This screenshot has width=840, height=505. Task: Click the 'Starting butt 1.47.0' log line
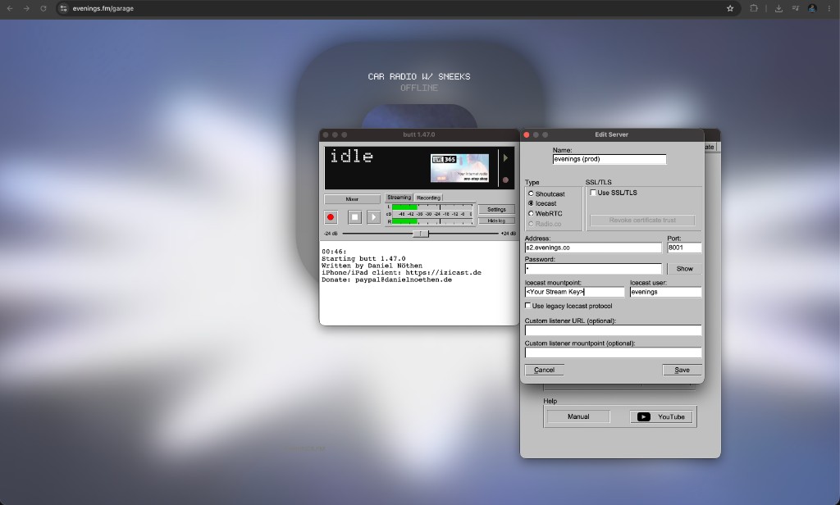click(363, 259)
